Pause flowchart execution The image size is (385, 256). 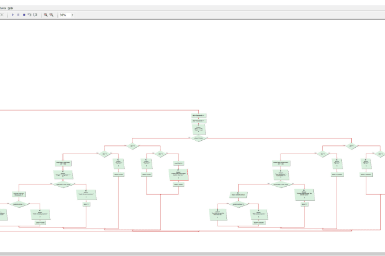pos(19,15)
